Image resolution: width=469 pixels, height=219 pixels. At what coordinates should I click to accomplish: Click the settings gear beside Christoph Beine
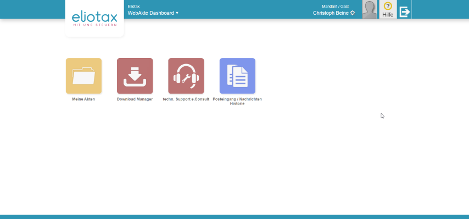[353, 13]
